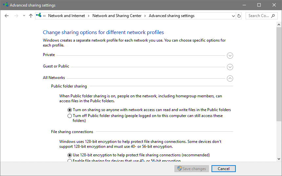
Task: Go to Network and Sharing Center breadcrumb
Action: point(117,16)
